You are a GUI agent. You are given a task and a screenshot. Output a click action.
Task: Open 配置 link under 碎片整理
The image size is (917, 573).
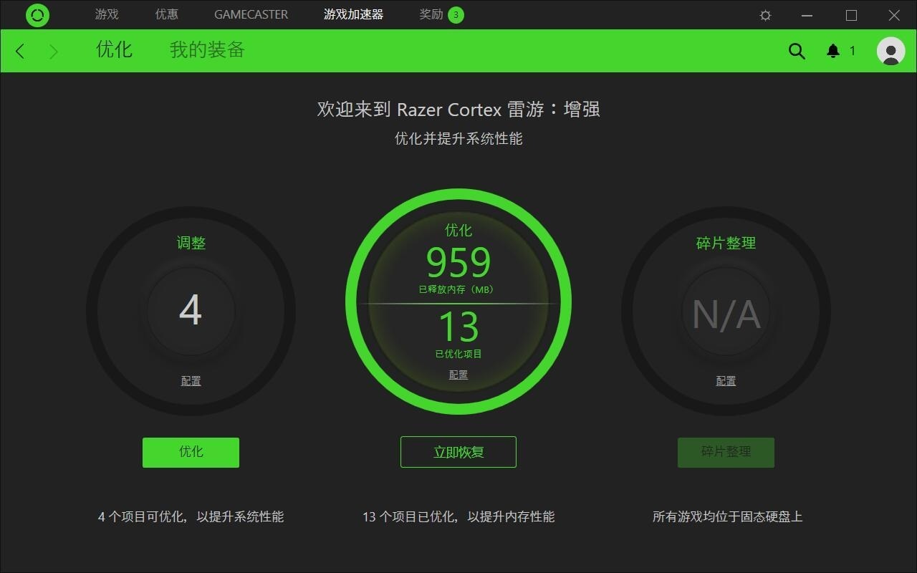pos(726,381)
